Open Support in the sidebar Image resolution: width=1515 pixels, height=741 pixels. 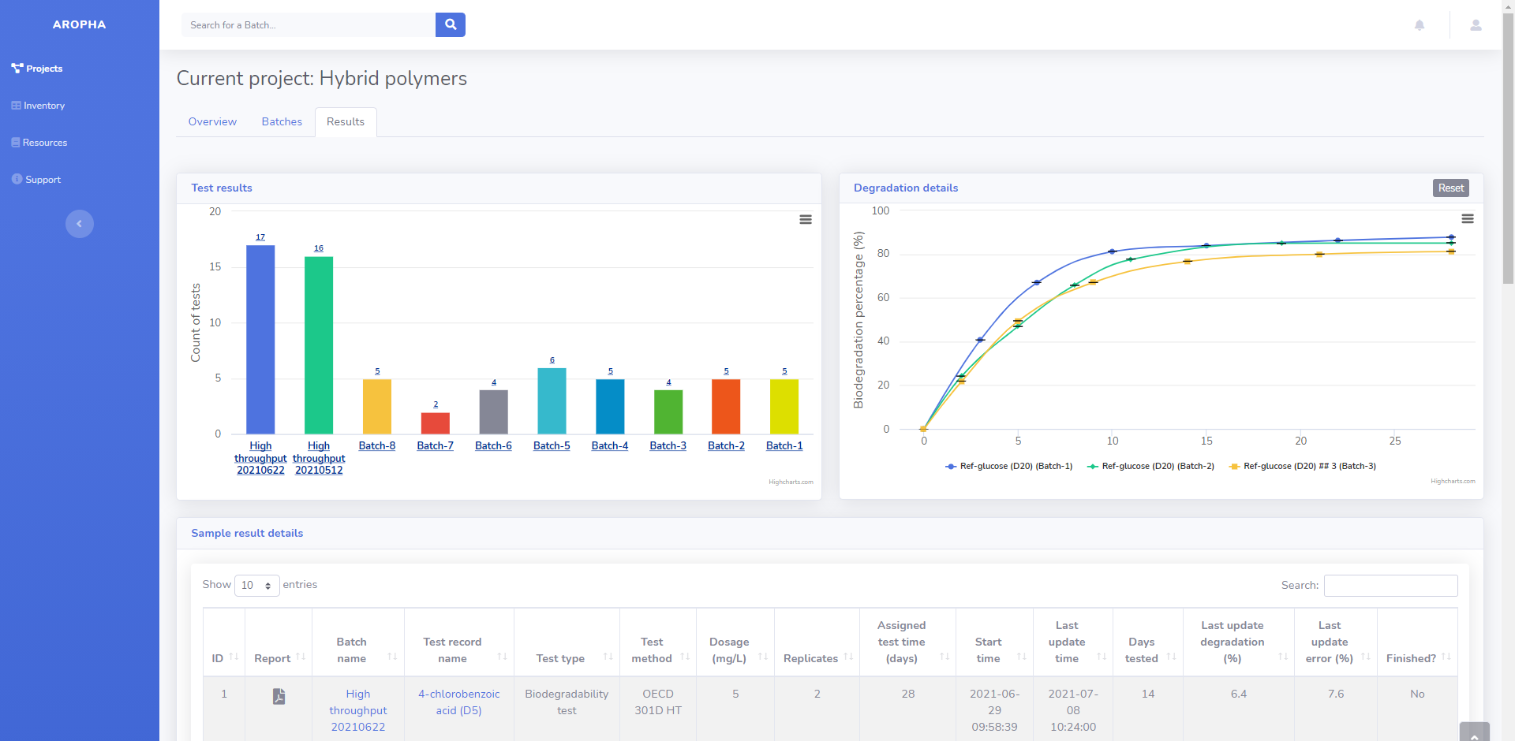[x=36, y=180]
